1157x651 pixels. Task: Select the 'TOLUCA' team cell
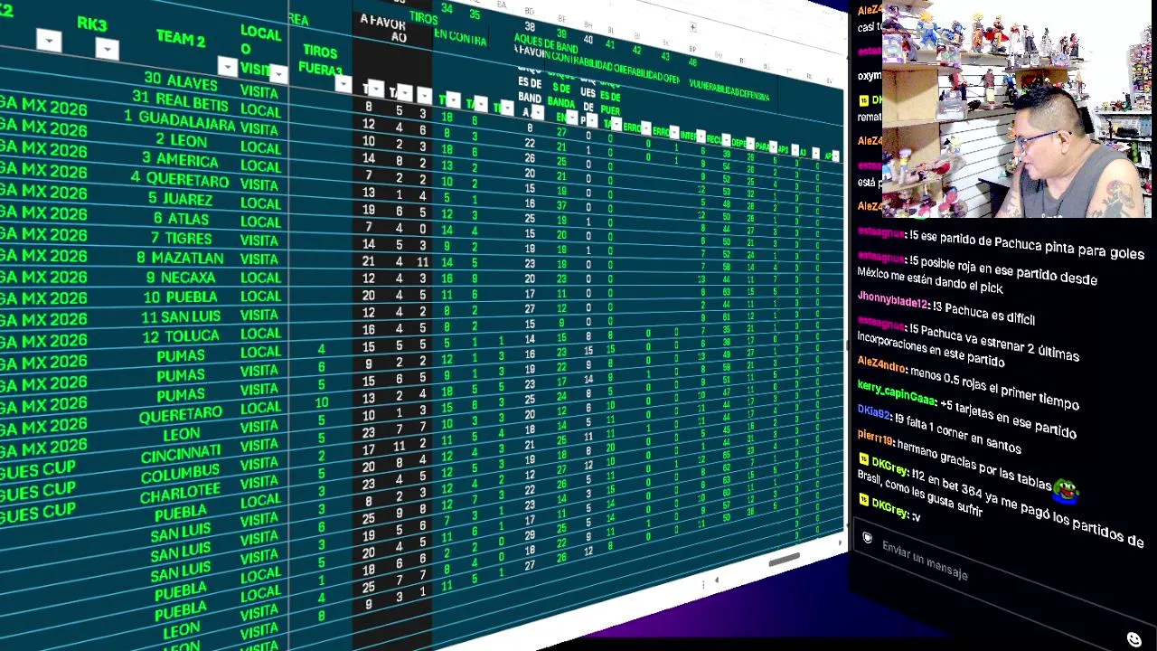(181, 335)
